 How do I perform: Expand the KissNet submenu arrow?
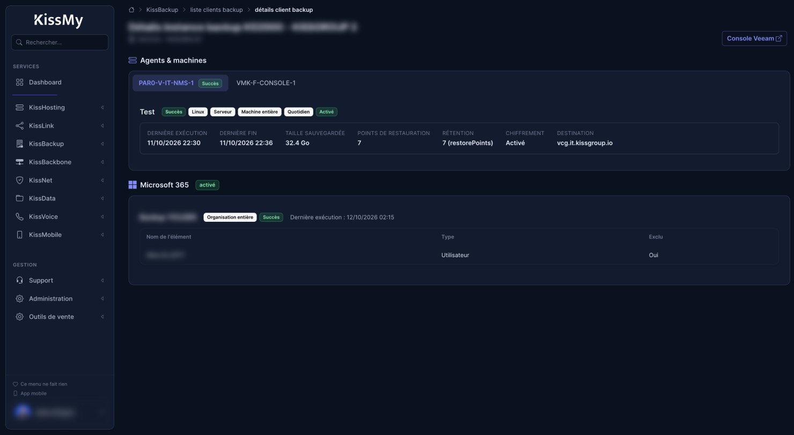pos(102,181)
